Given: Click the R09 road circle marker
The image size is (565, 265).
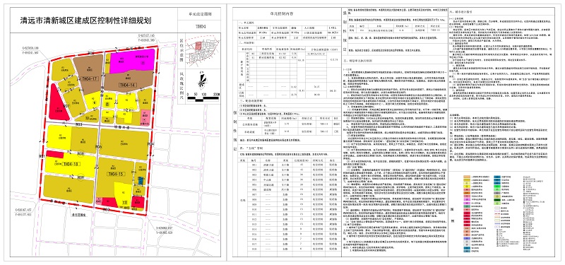Looking at the screenshot, I should (x=81, y=177).
